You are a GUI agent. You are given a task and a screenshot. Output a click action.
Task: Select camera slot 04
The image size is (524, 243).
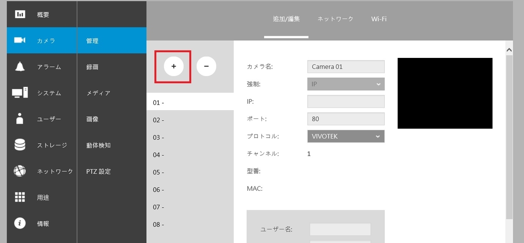pos(190,155)
